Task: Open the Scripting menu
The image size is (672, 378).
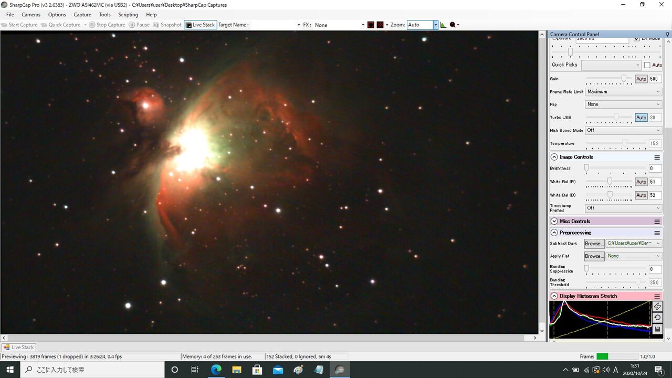Action: click(128, 15)
